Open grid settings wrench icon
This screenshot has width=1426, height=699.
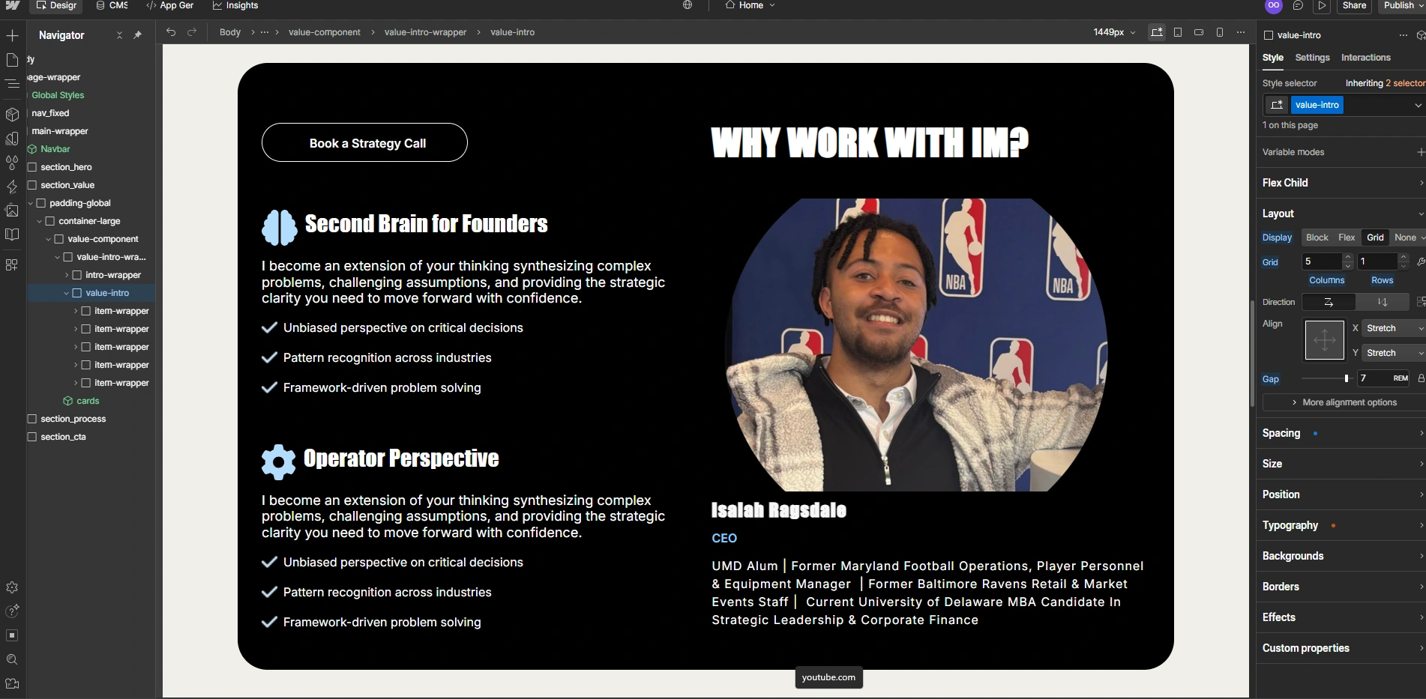tap(1421, 261)
